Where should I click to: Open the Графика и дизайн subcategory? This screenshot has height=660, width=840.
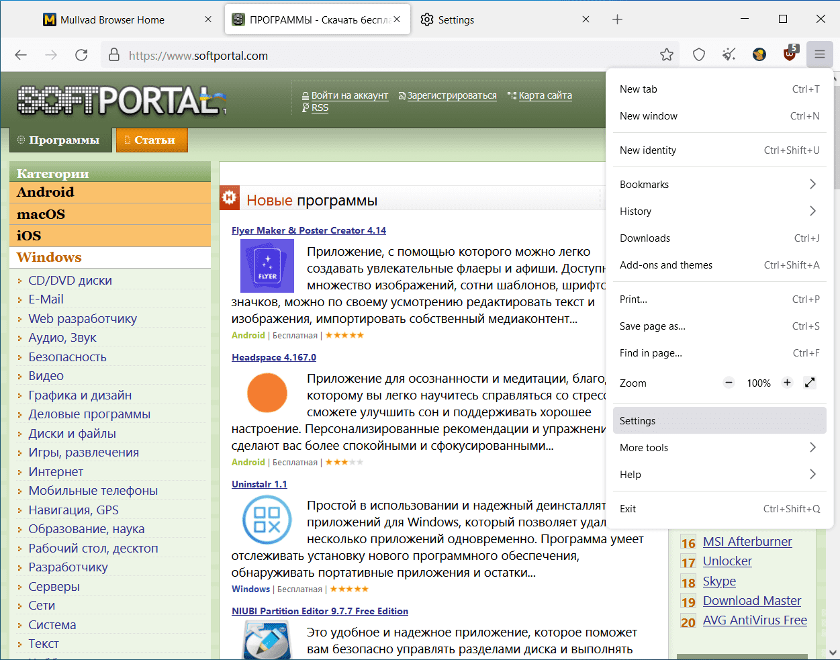80,395
